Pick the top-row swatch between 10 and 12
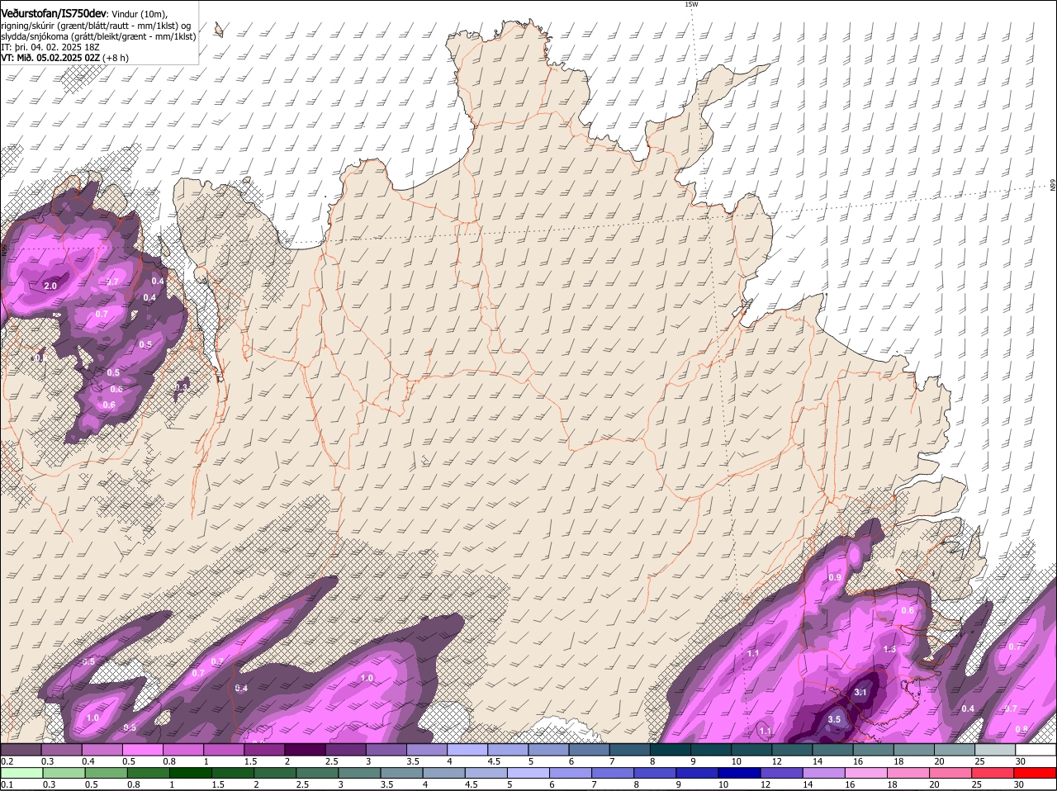Image resolution: width=1057 pixels, height=791 pixels. tap(751, 750)
